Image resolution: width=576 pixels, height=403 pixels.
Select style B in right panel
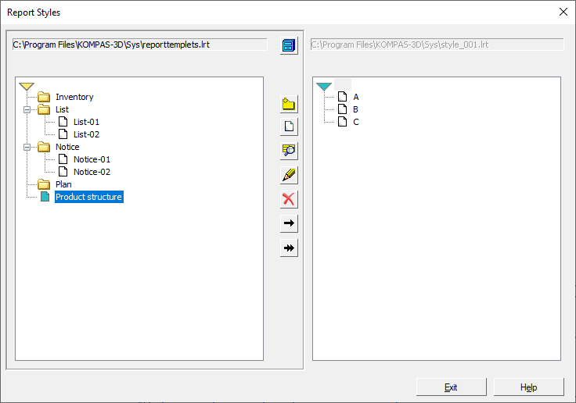click(x=355, y=109)
